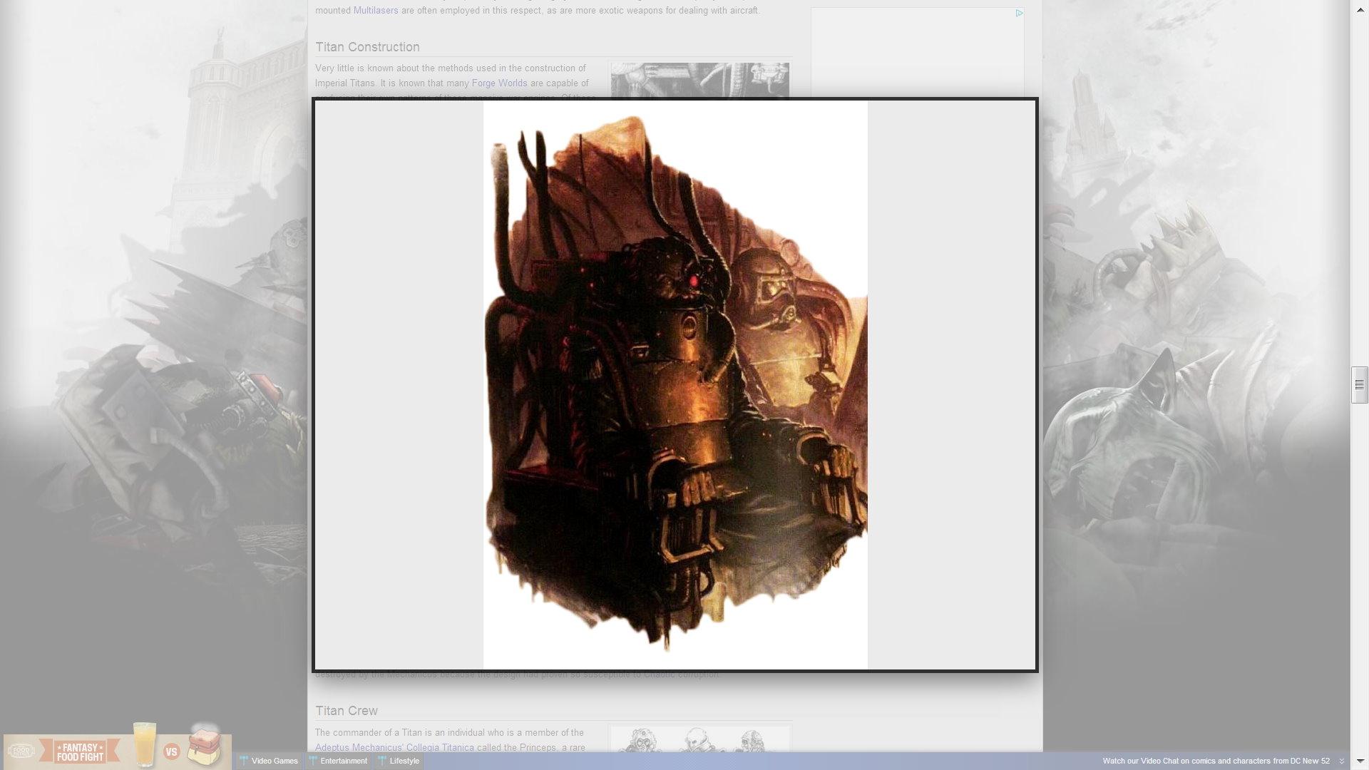This screenshot has height=770, width=1369.
Task: Click the VS badge in the food fight ad
Action: (171, 751)
